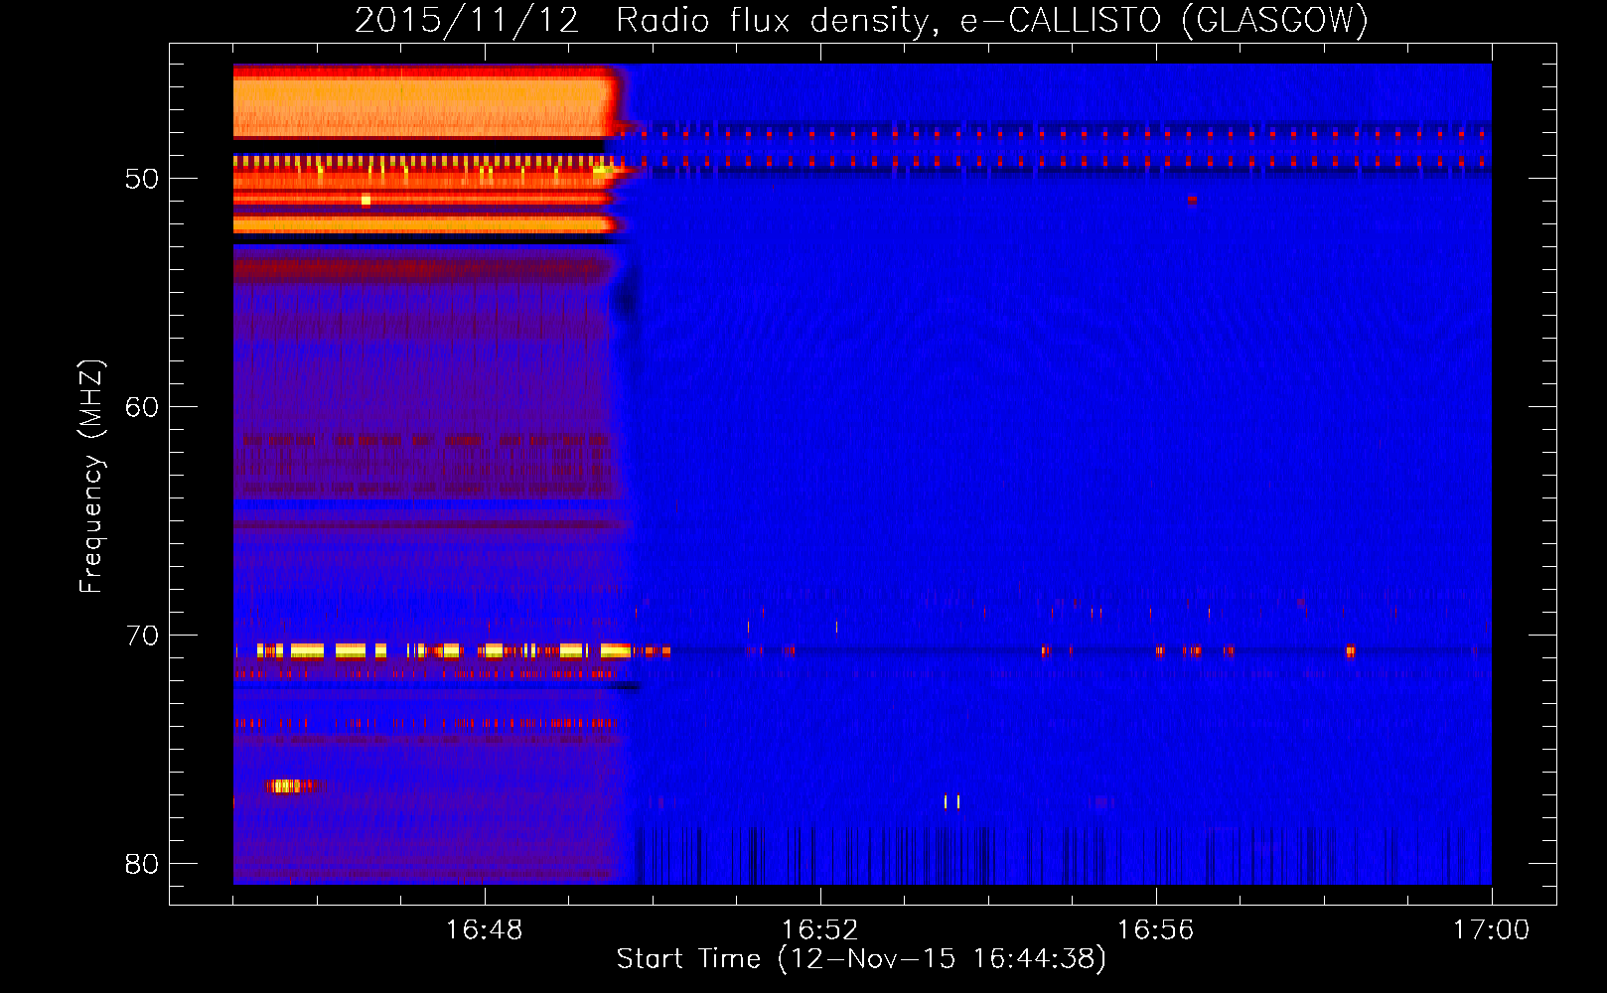Click the 70 frequency tick label
This screenshot has height=993, width=1607.
[142, 636]
